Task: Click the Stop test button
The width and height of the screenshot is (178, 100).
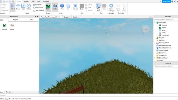Action: coord(104,7)
